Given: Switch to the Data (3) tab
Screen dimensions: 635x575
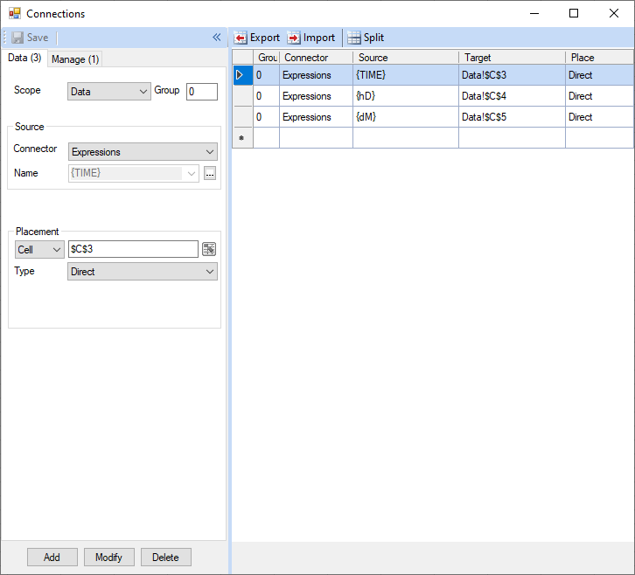Looking at the screenshot, I should point(24,58).
